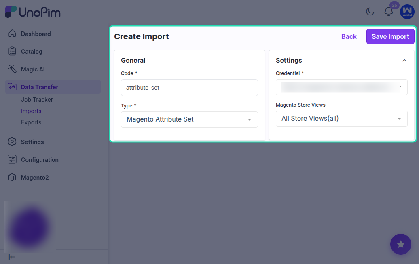Focus the Code input field
Screen dimensions: 419x264
pos(189,88)
